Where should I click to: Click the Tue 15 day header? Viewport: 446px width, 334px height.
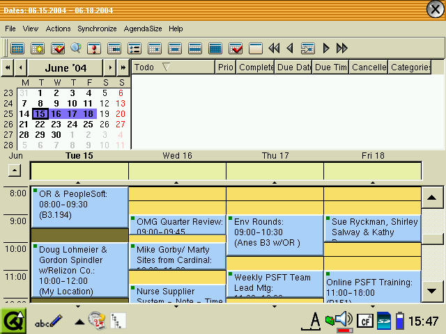click(79, 156)
